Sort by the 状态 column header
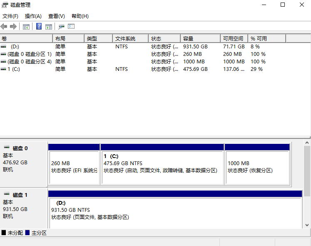The width and height of the screenshot is (311, 246). [164, 38]
